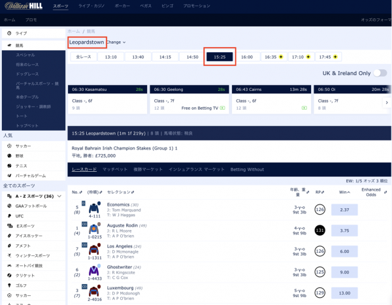
Task: Open スペシャル in racing submenu
Action: tap(25, 55)
